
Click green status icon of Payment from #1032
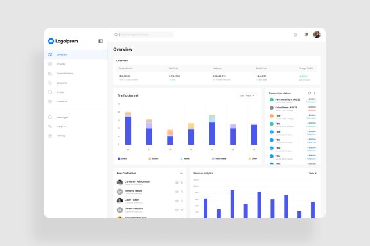pyautogui.click(x=272, y=100)
